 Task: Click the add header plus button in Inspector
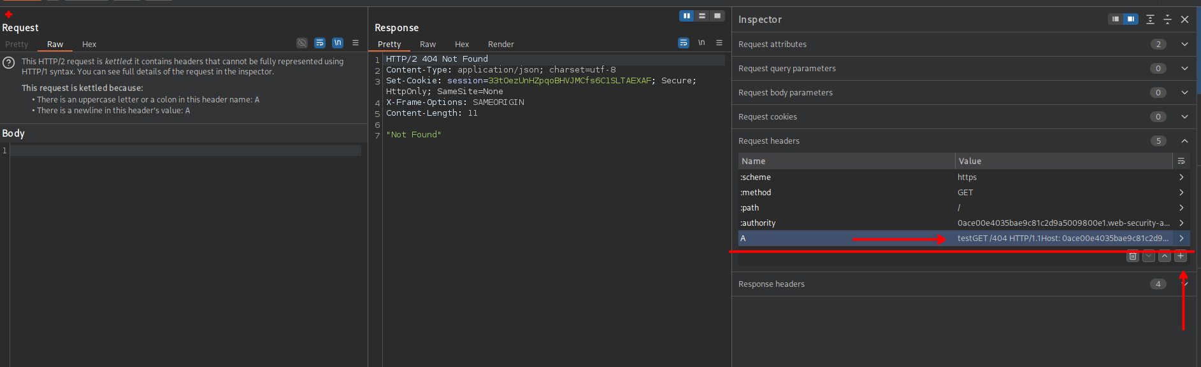pos(1181,256)
